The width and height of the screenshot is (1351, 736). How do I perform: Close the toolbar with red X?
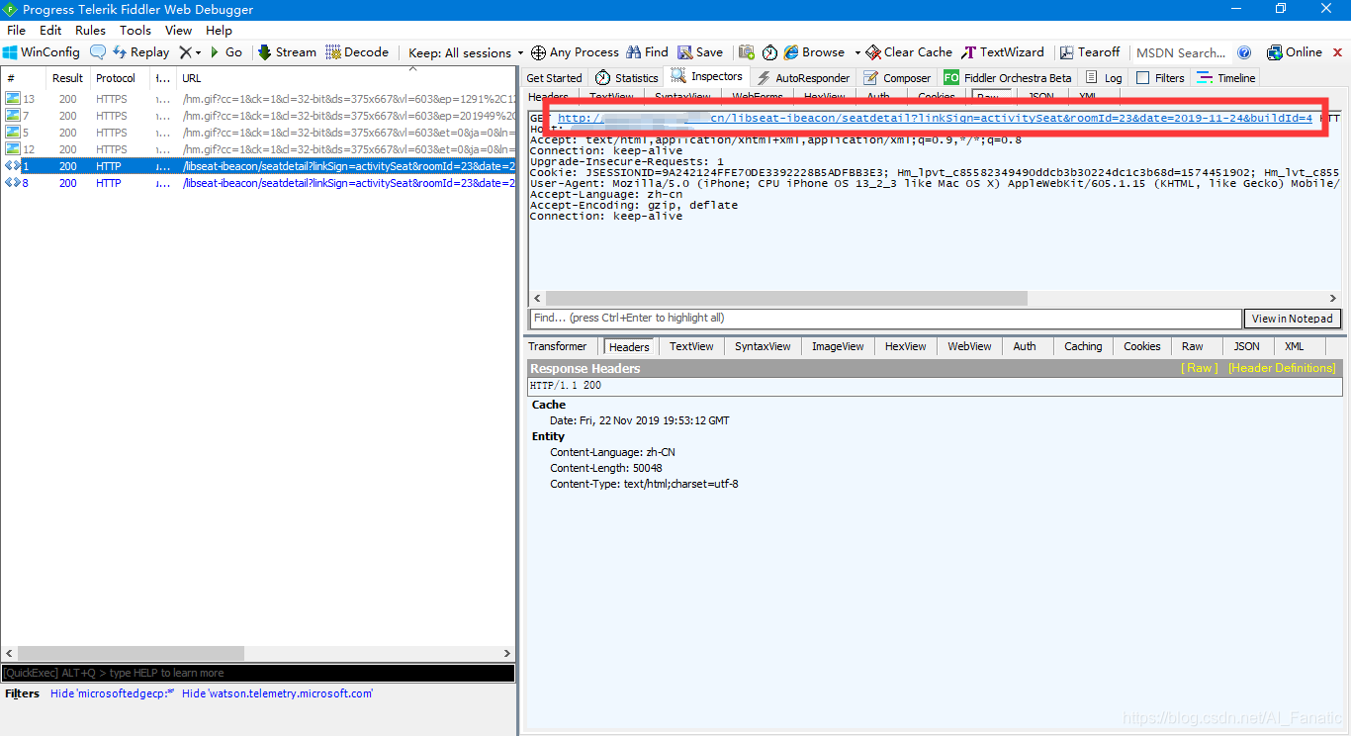(x=1338, y=52)
